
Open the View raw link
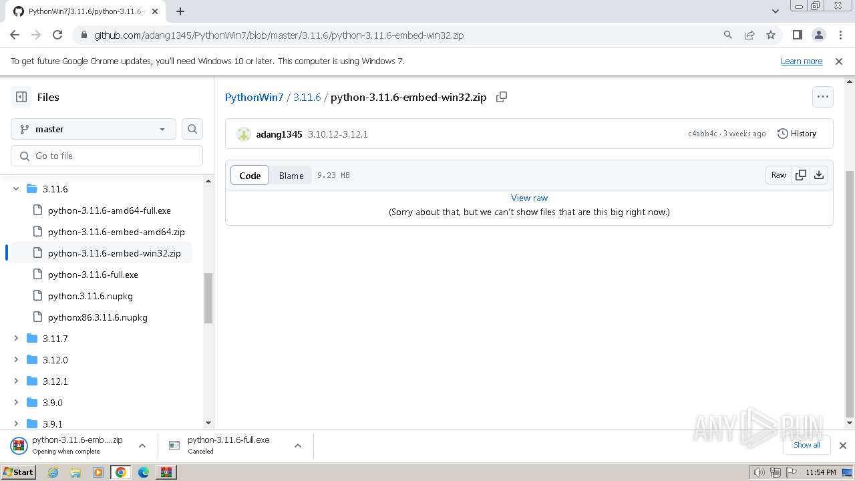click(529, 198)
